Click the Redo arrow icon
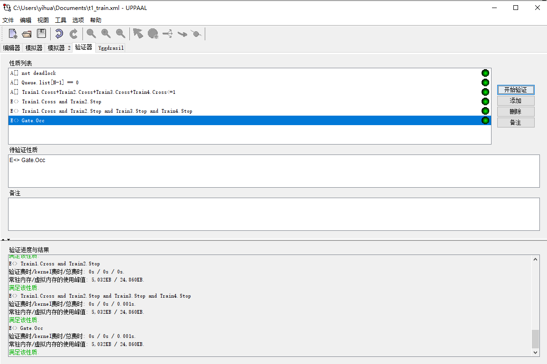547x364 pixels. tap(73, 34)
